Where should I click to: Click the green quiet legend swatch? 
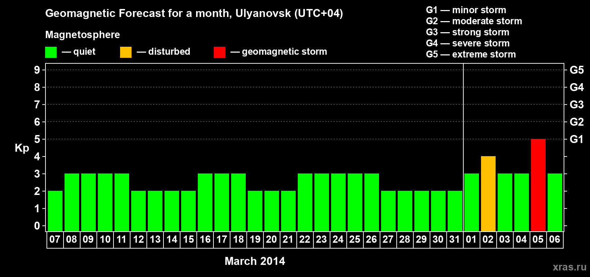click(51, 52)
